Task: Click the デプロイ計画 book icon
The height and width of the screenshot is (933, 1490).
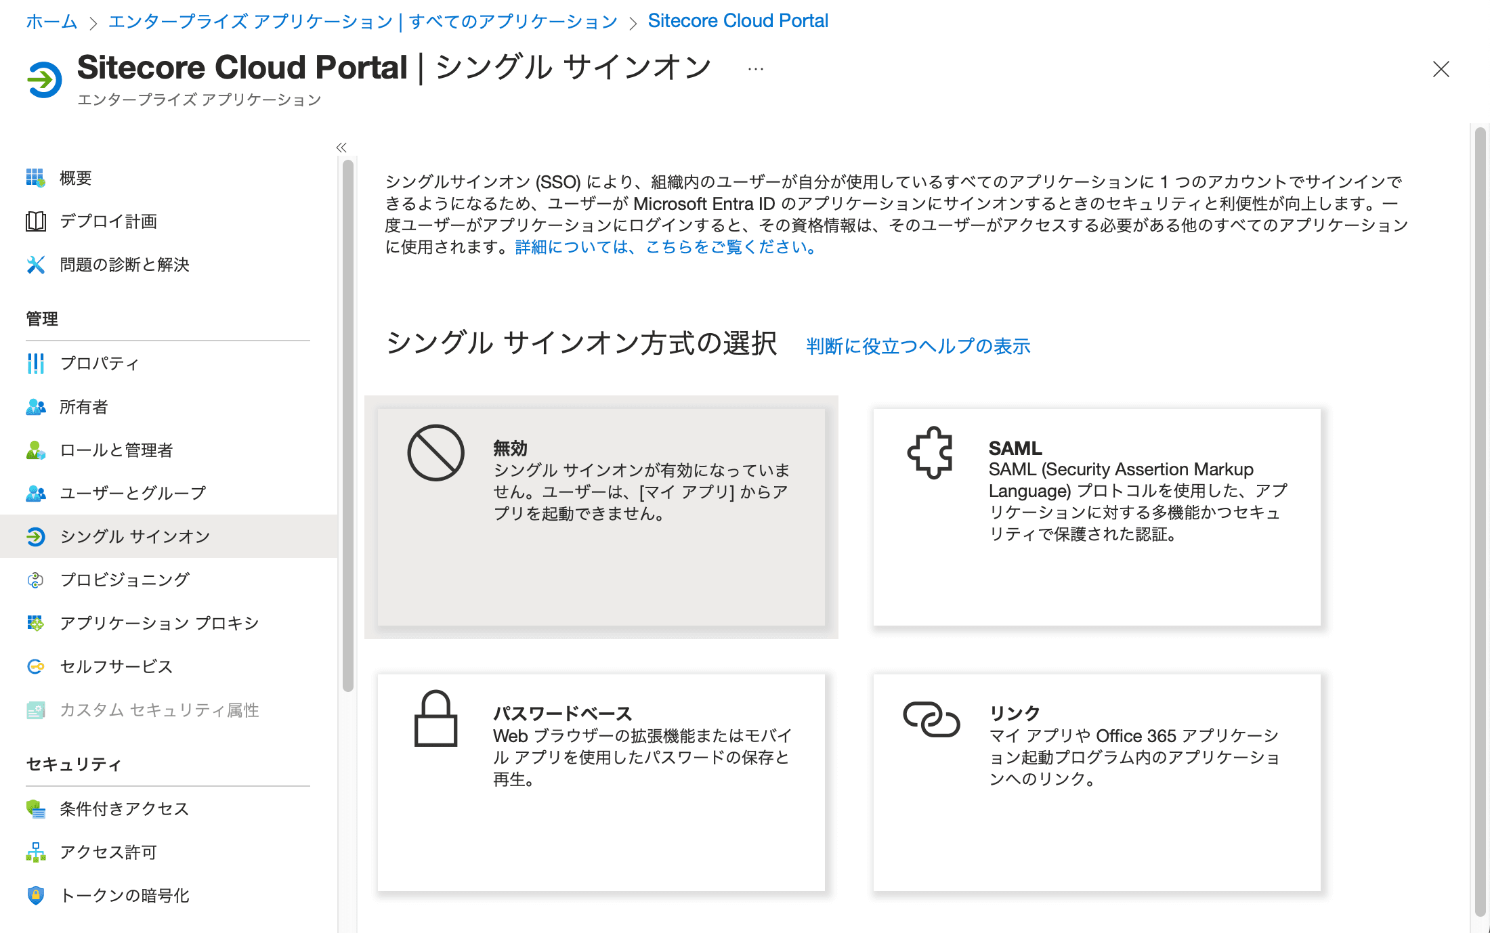Action: pos(35,221)
